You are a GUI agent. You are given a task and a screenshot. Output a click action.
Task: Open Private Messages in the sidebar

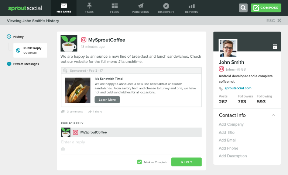(26, 64)
